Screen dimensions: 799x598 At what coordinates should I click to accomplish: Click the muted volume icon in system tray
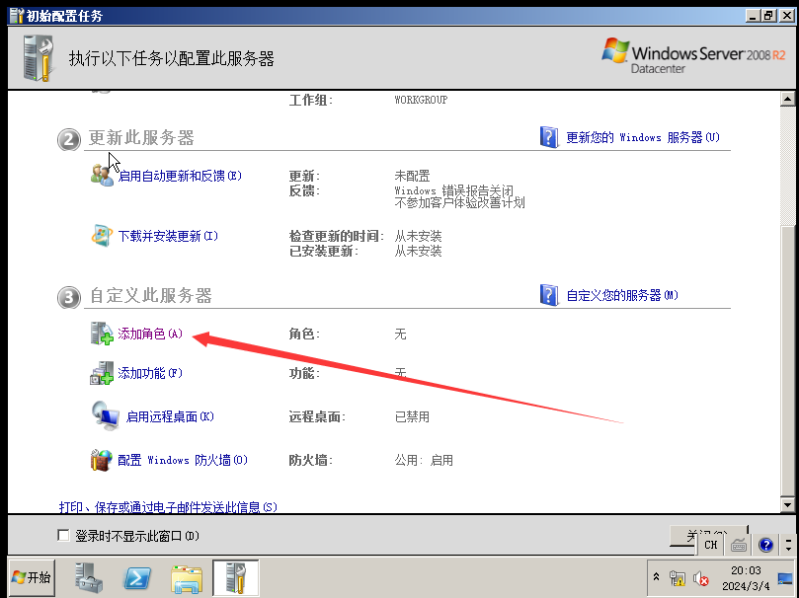pos(699,577)
